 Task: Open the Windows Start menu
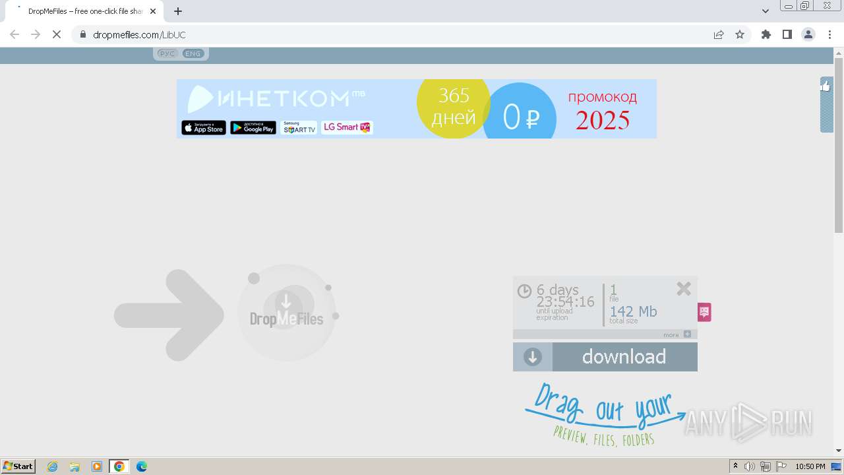(x=18, y=466)
